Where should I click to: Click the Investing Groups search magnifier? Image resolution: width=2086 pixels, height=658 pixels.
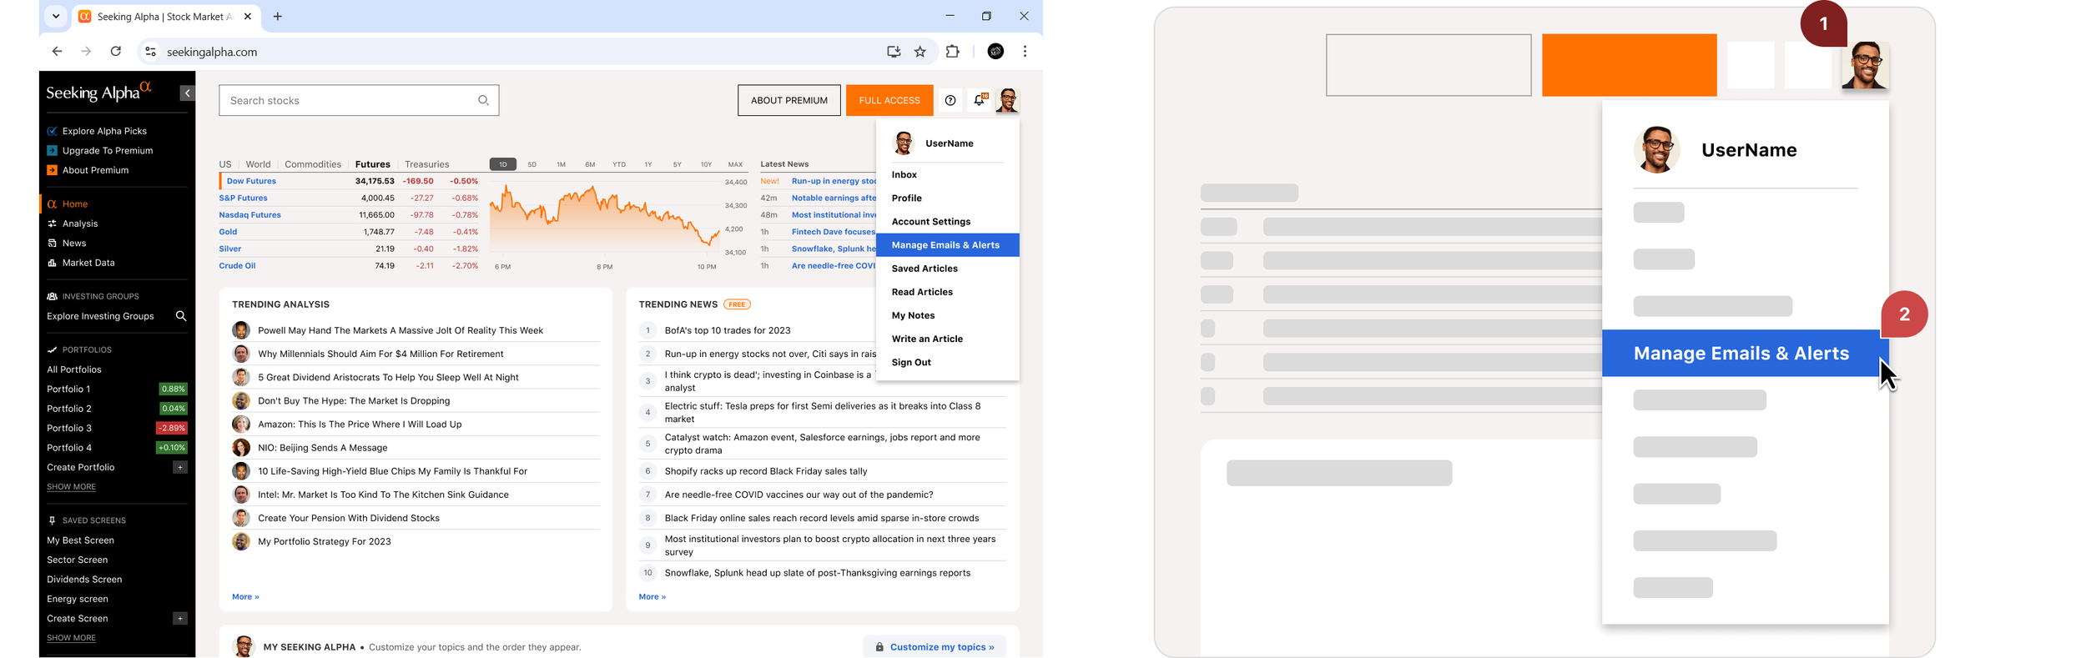click(181, 316)
